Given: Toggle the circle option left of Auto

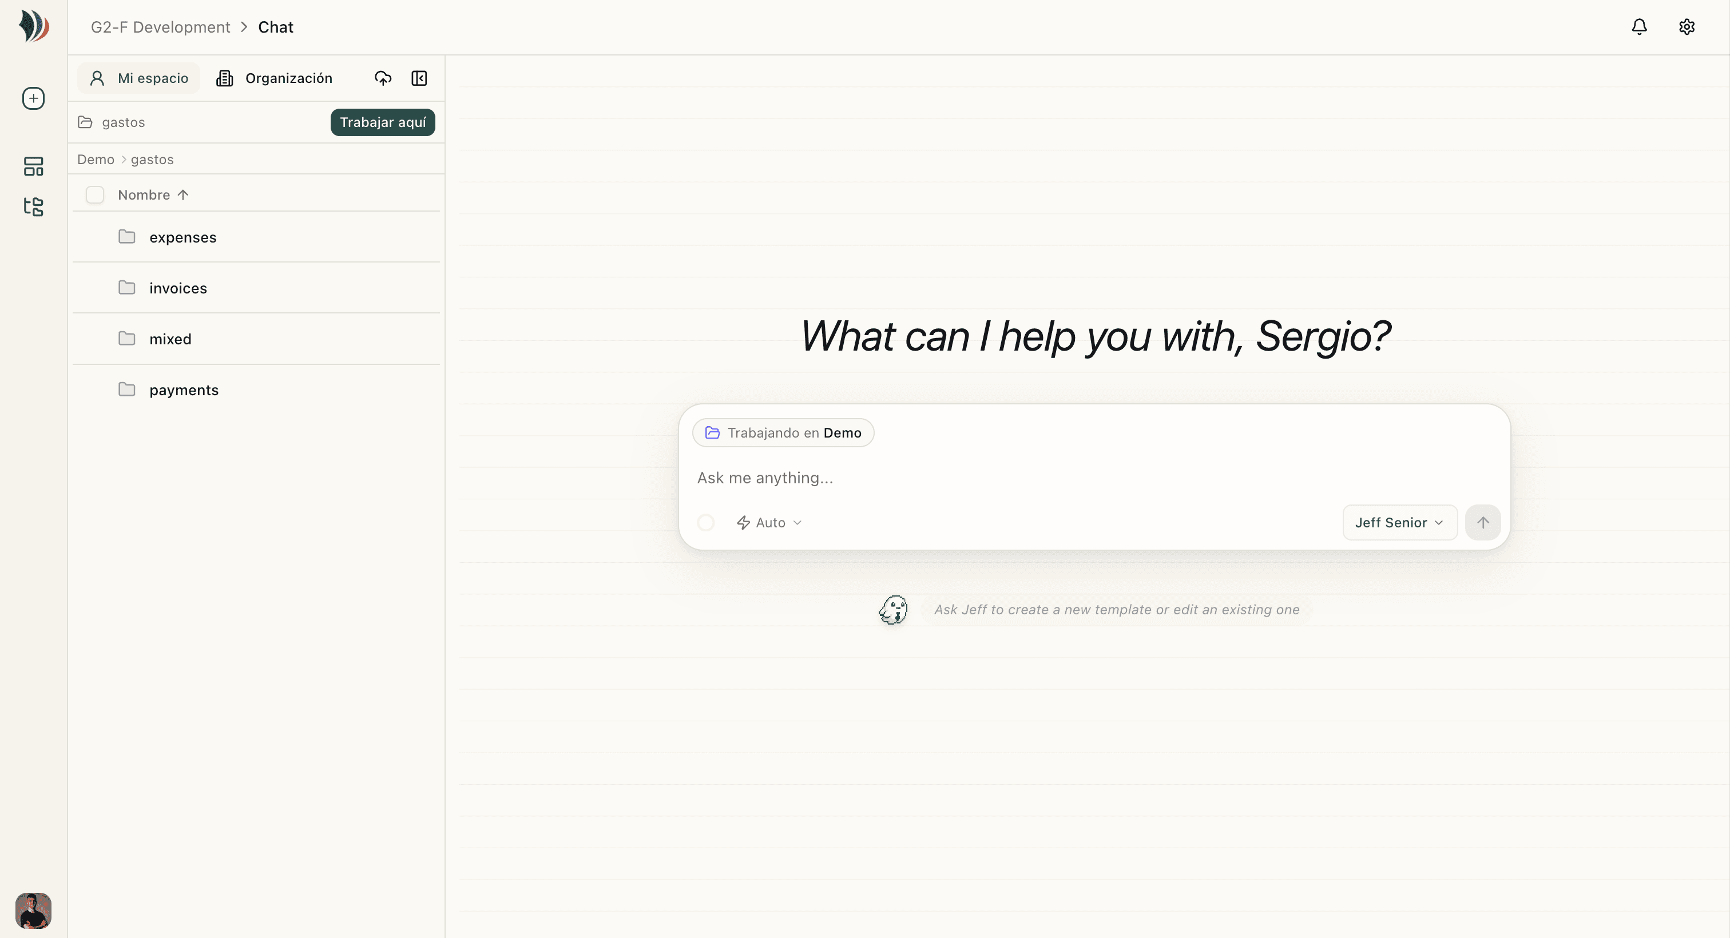Looking at the screenshot, I should (x=706, y=522).
